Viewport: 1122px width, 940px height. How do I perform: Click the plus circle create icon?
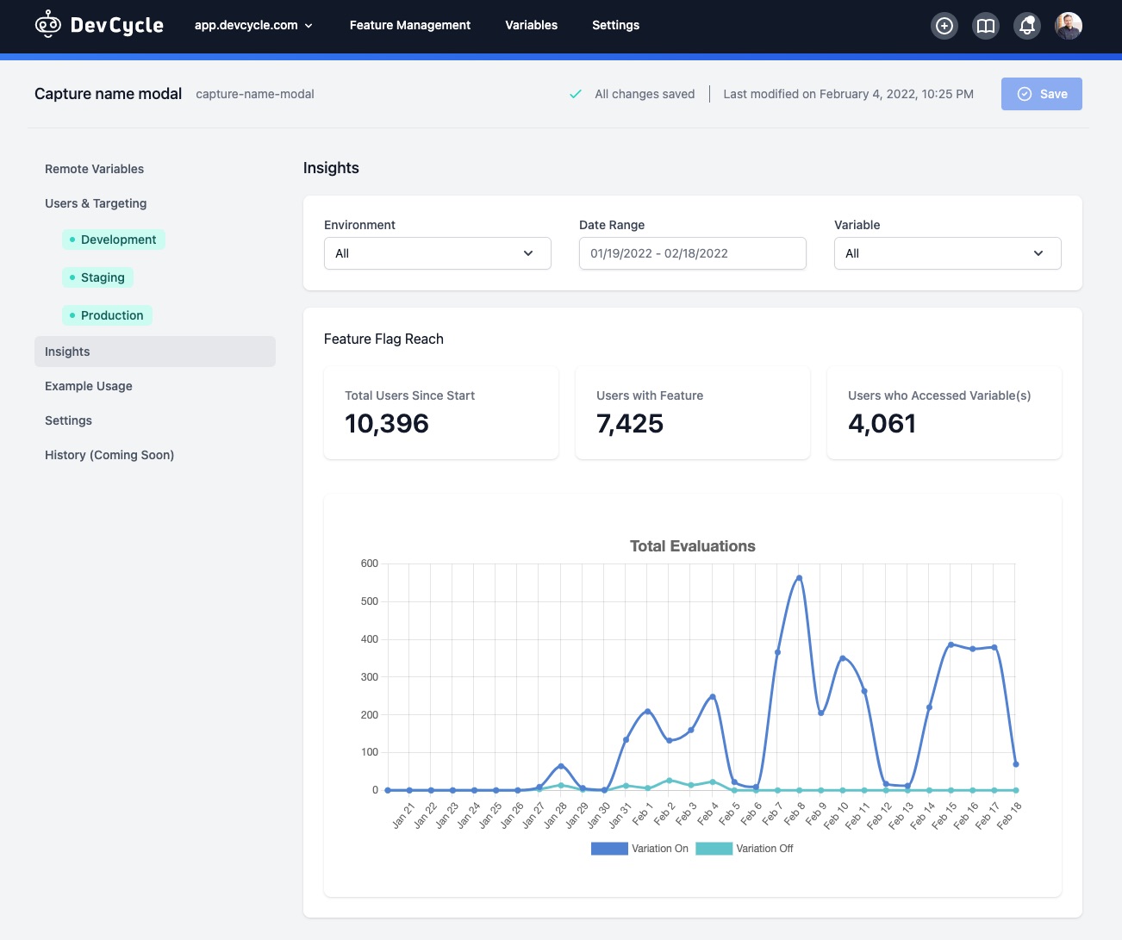click(x=944, y=26)
